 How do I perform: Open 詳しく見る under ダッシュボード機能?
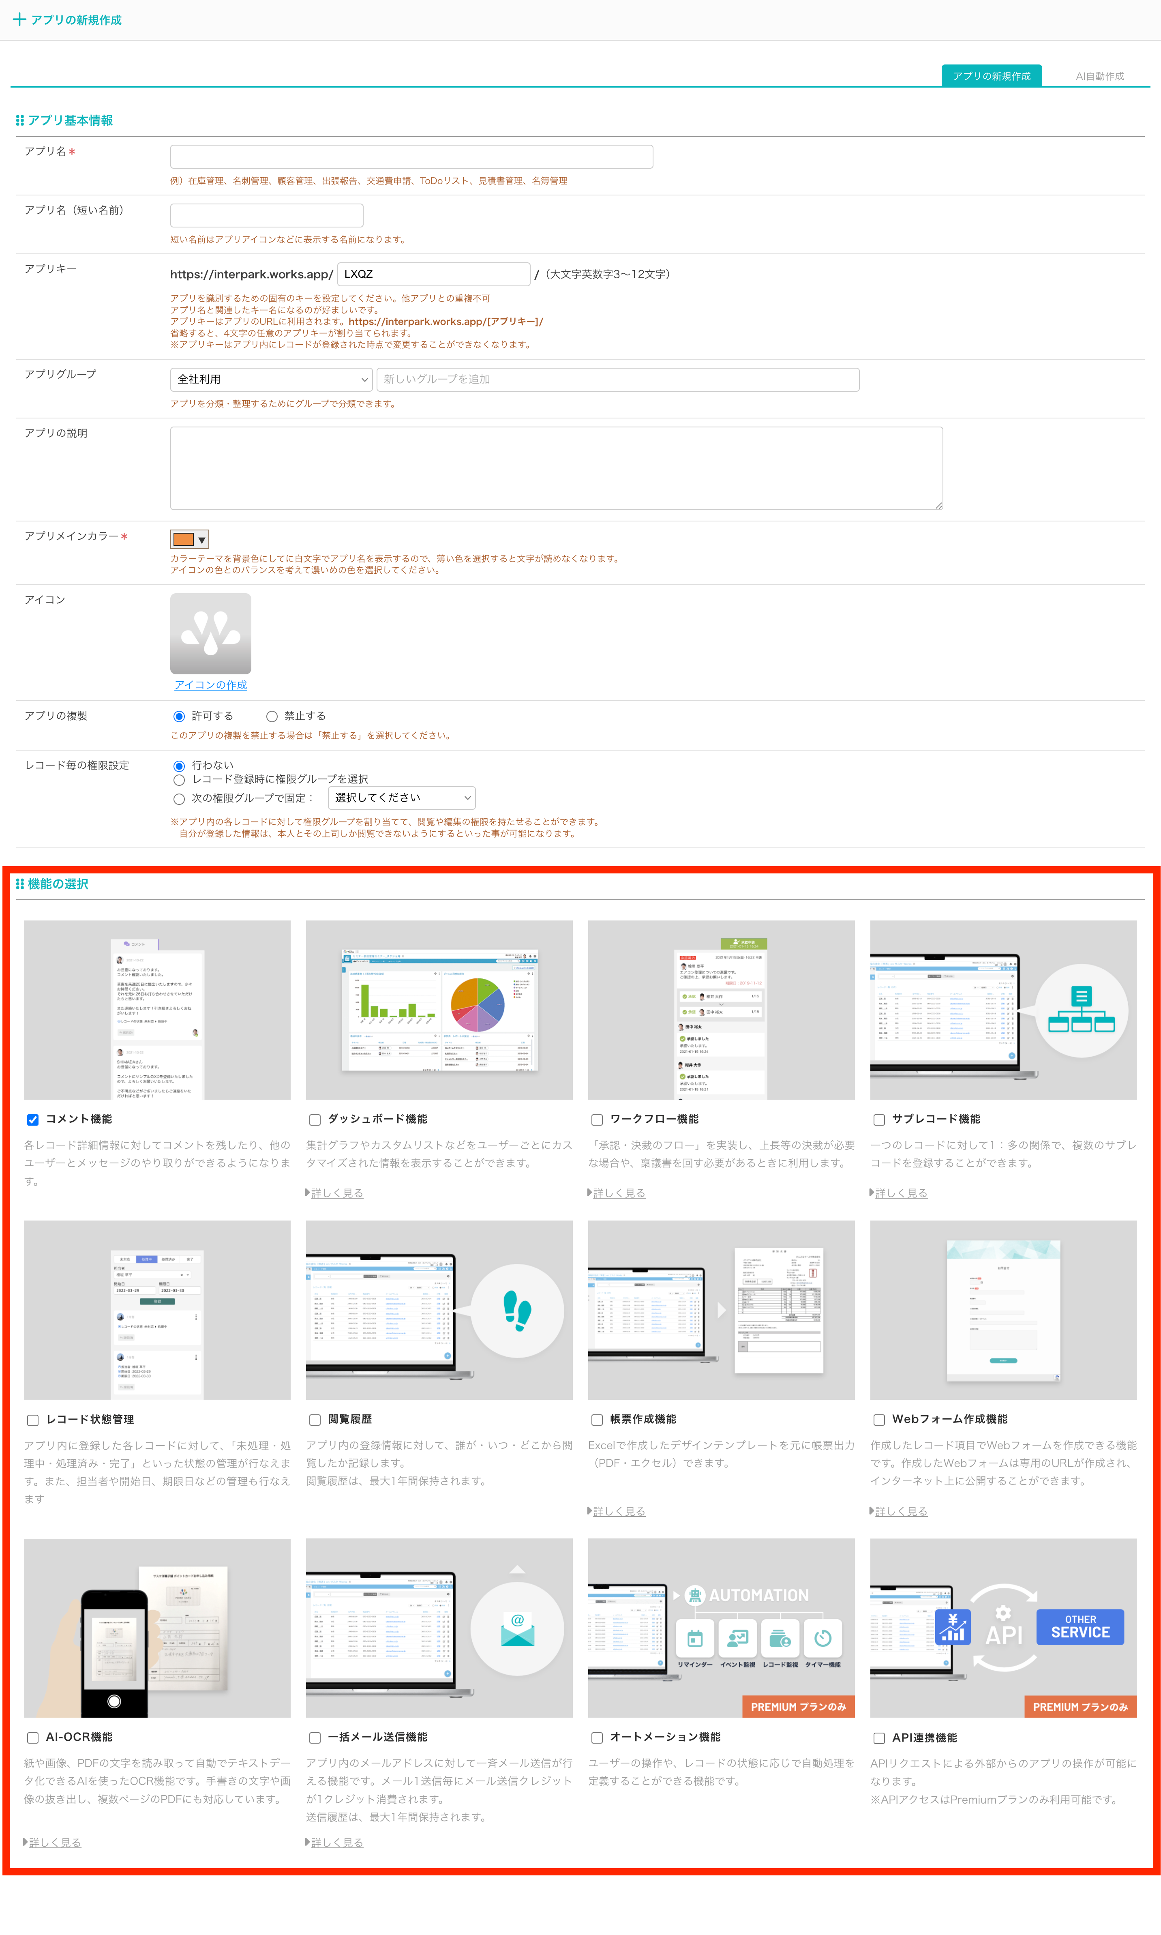(x=336, y=1193)
